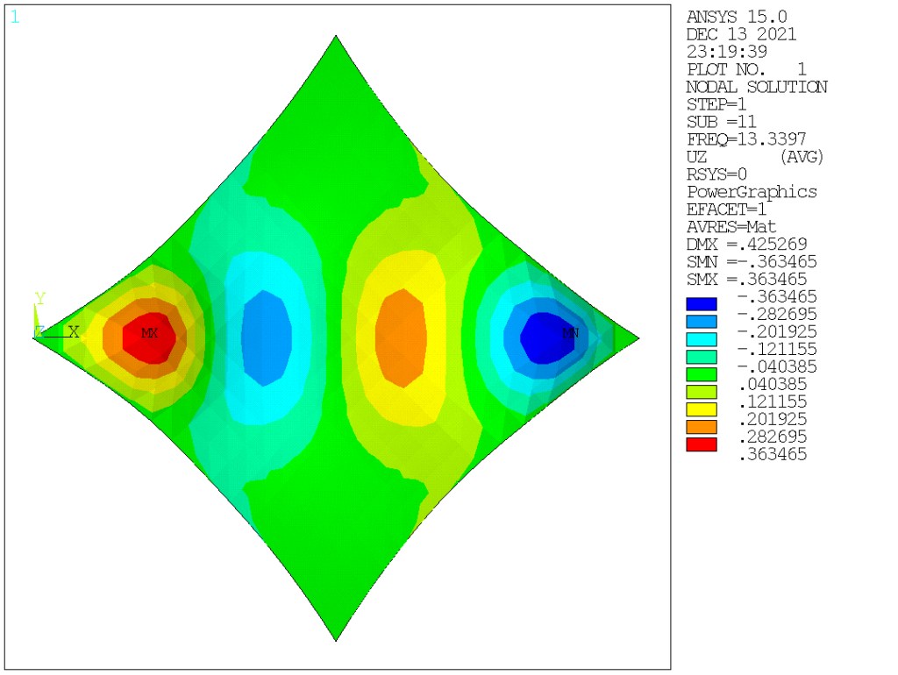Screen dimensions: 898x675
Task: Click the cyan legend color swatch
Action: click(x=702, y=339)
